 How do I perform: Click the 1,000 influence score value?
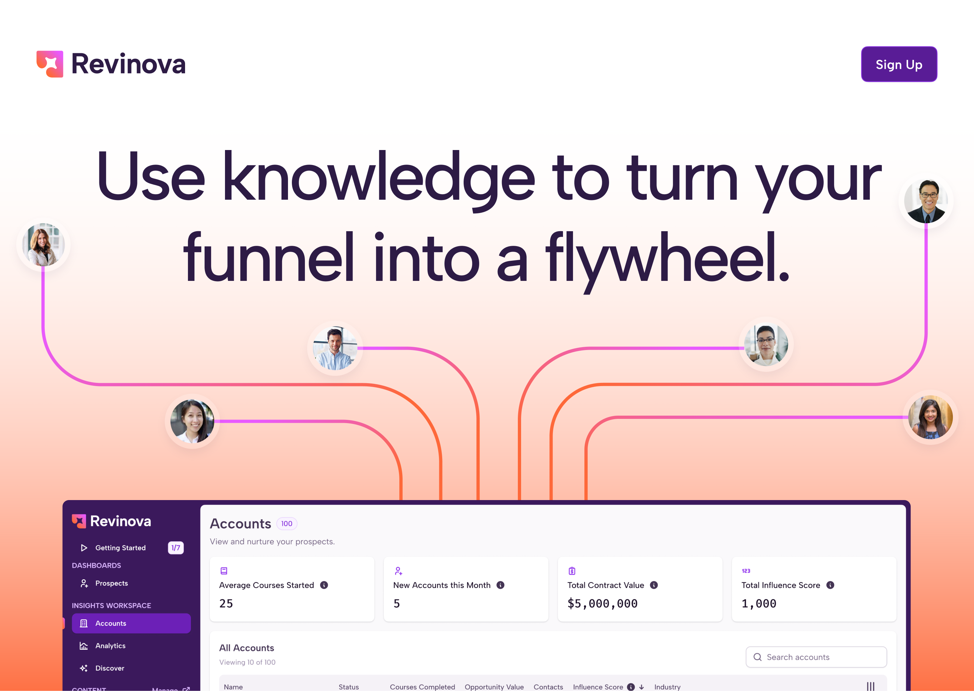(759, 603)
